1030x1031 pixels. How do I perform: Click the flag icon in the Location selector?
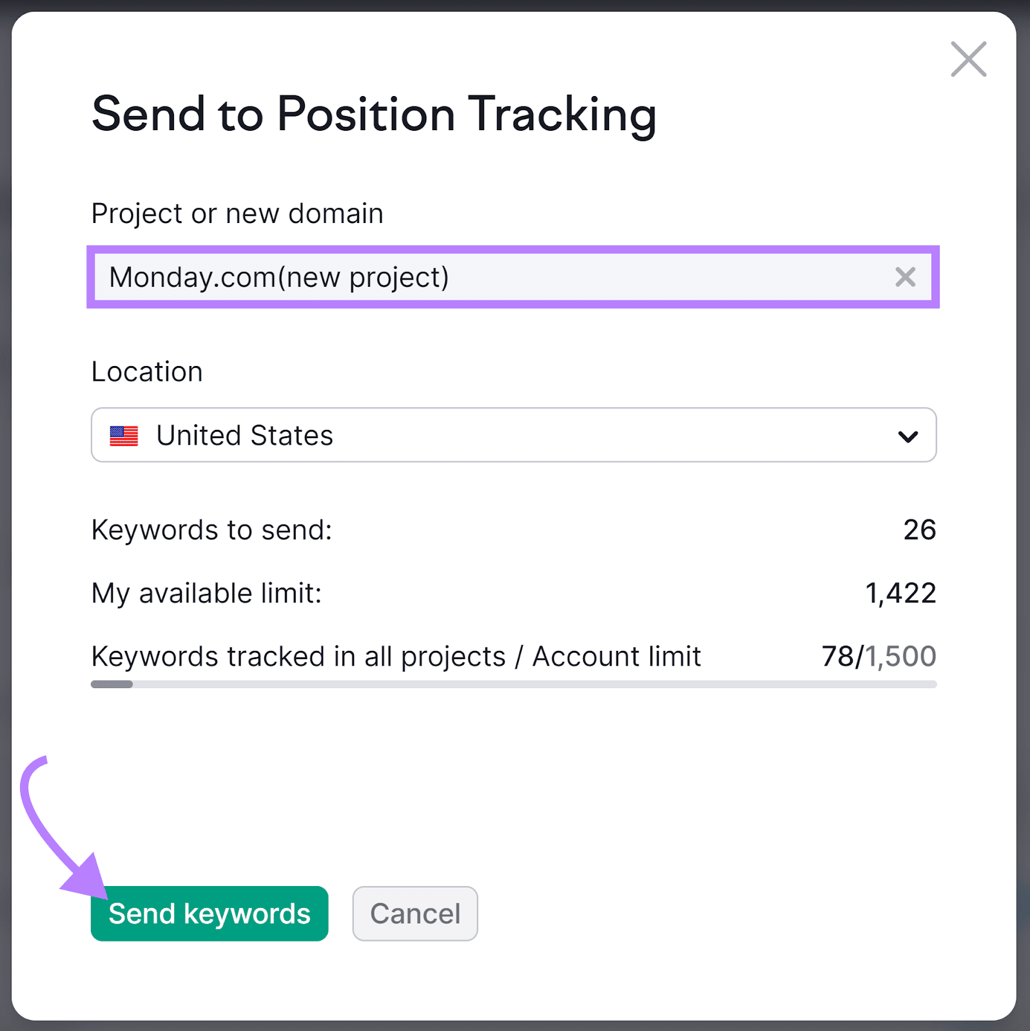[125, 436]
